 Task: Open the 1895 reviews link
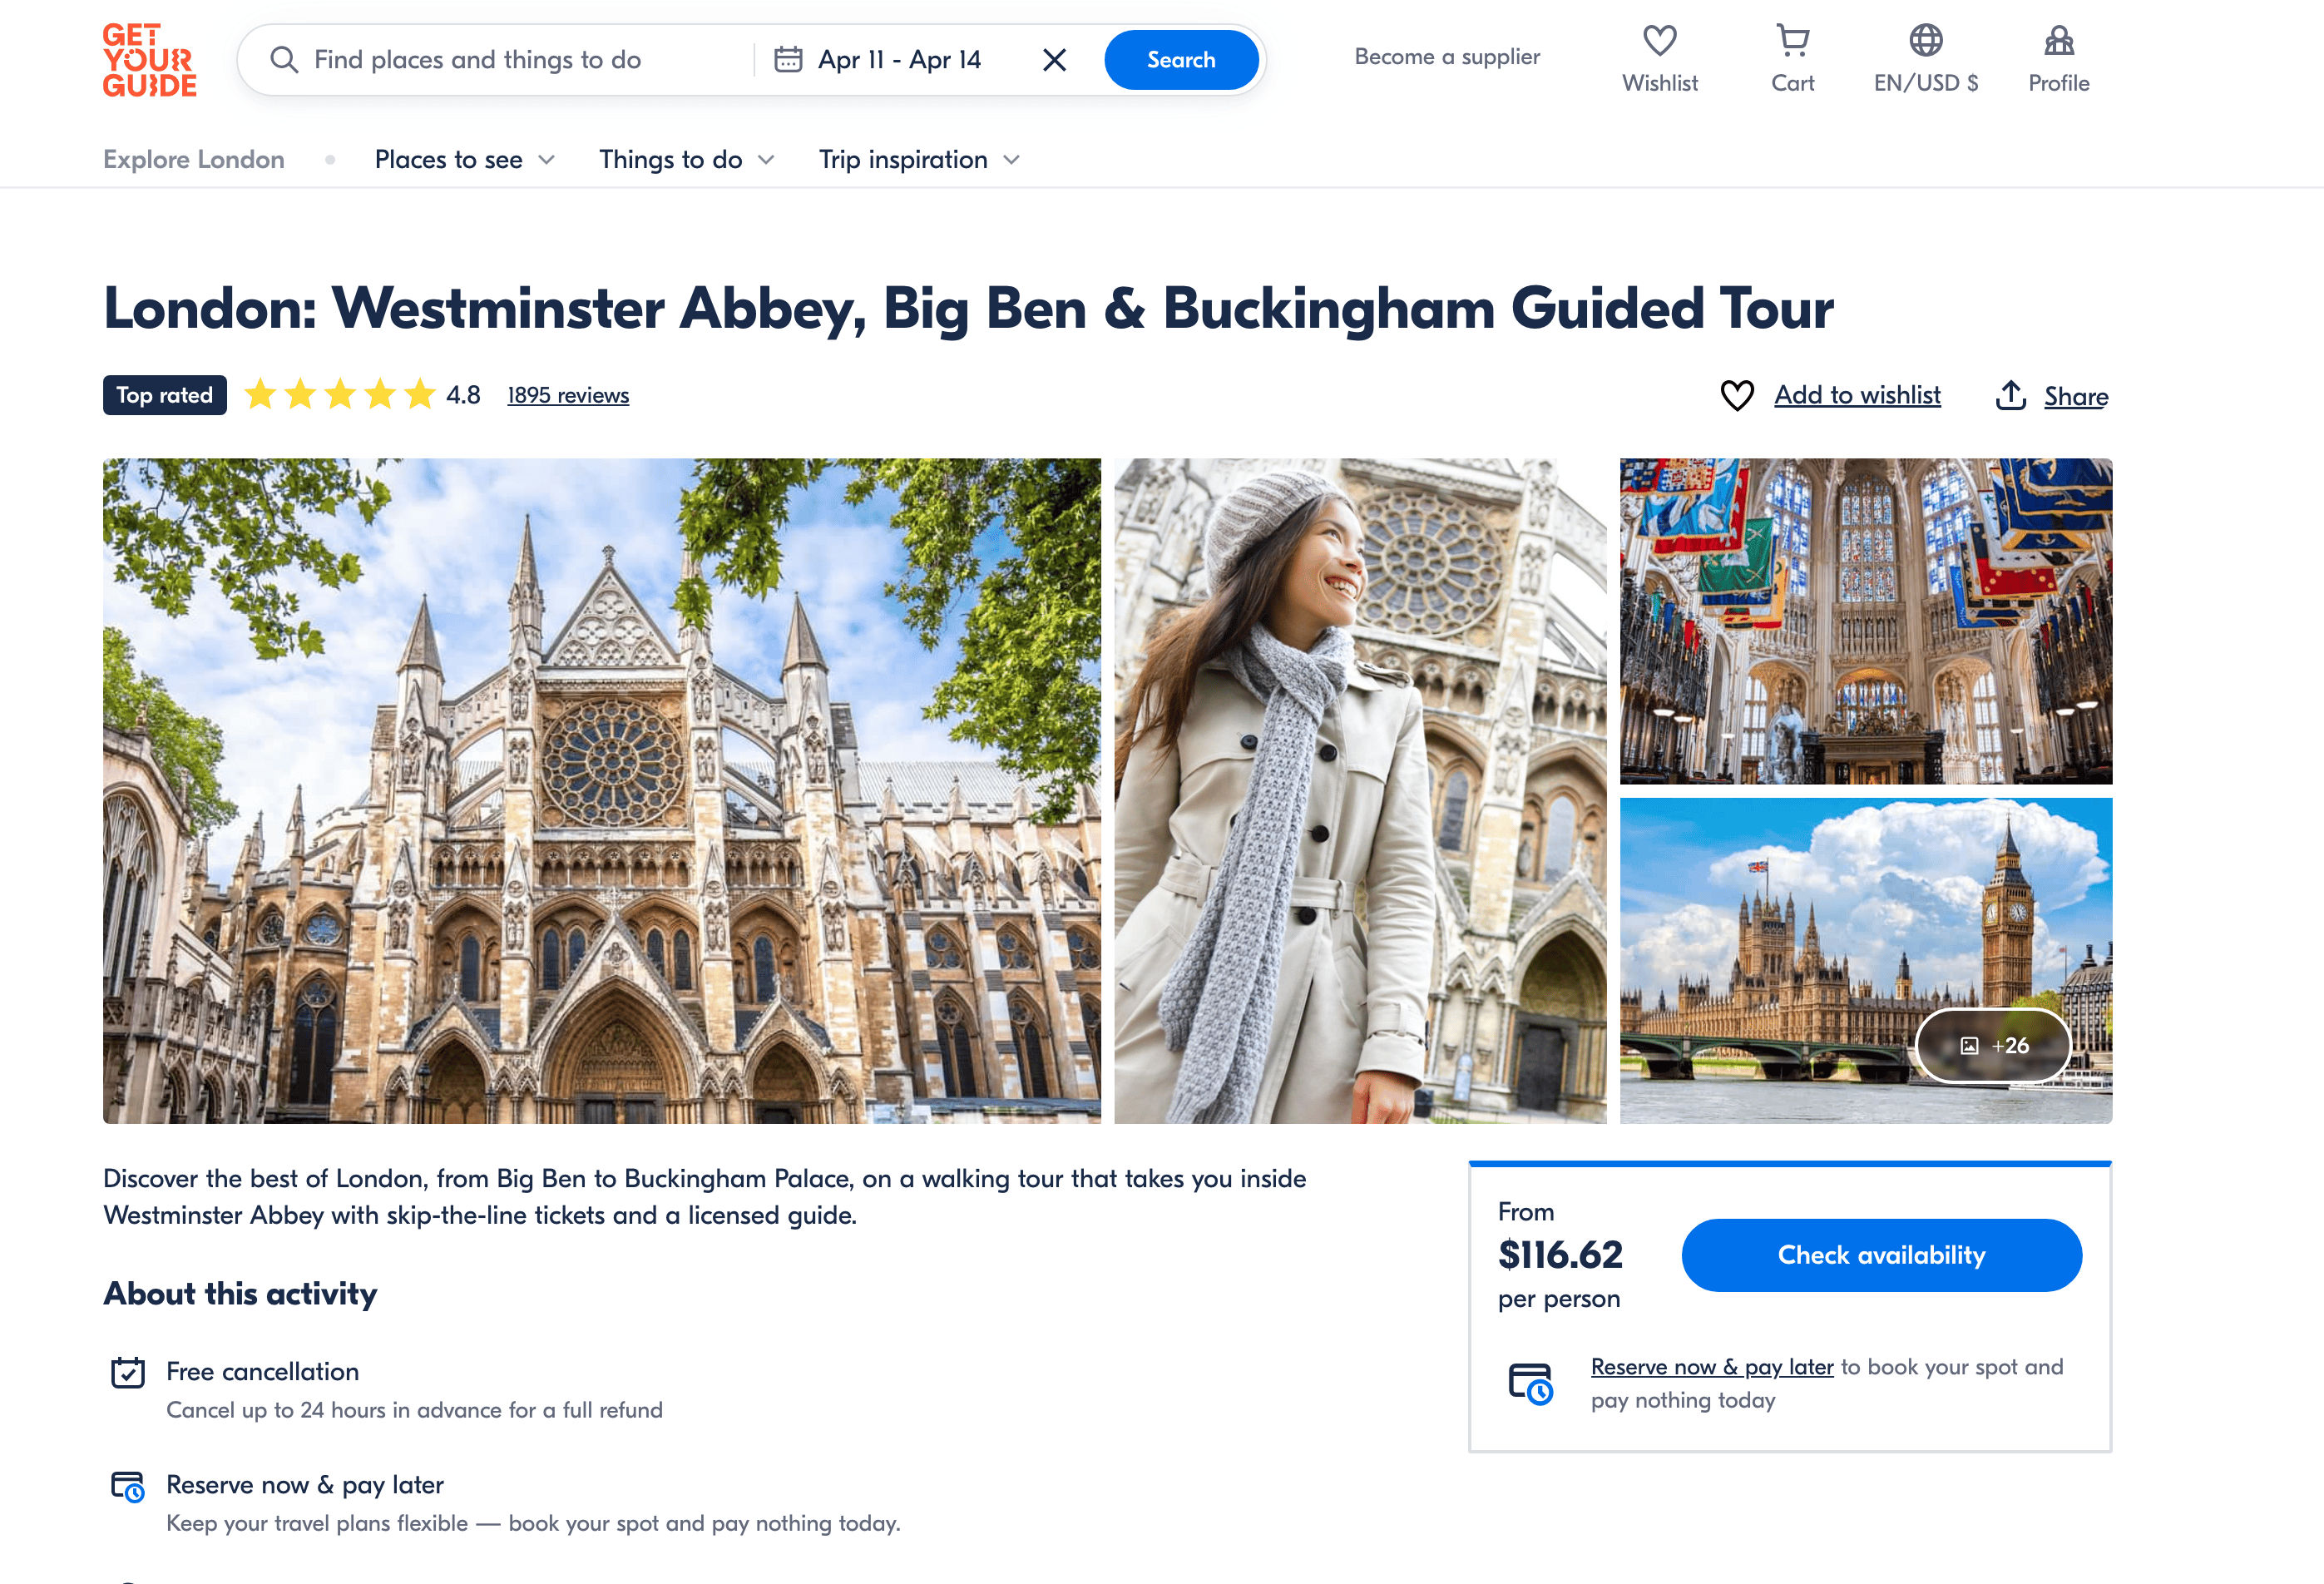(568, 396)
